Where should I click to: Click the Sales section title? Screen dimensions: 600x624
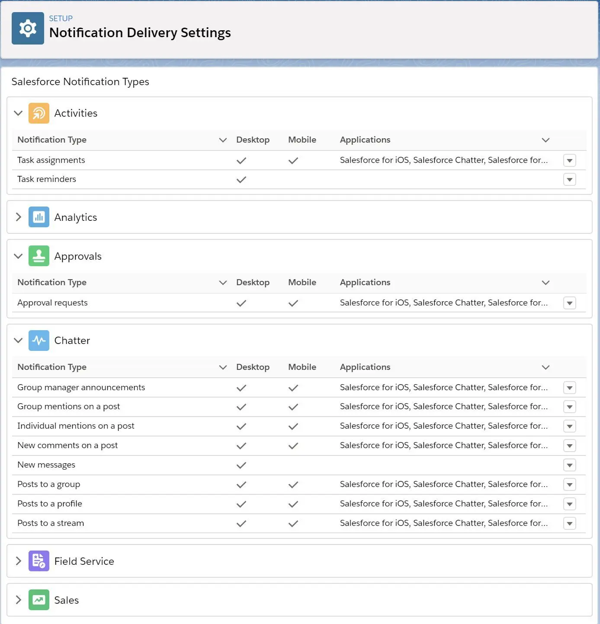67,600
